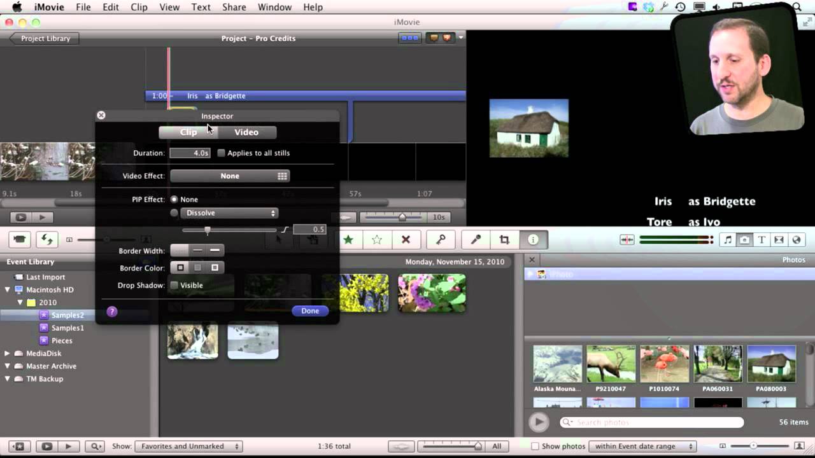Open the within Event date range dropdown

[x=642, y=447]
